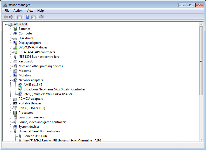Collapse the Universal Serial Bus controllers node
206x150 pixels.
tap(11, 132)
